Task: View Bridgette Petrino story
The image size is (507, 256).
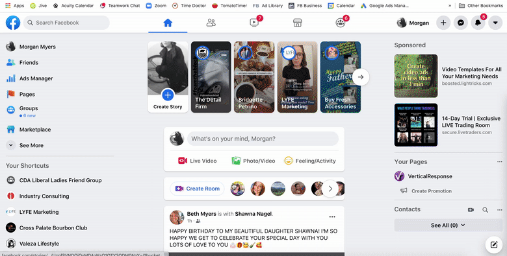Action: [254, 77]
